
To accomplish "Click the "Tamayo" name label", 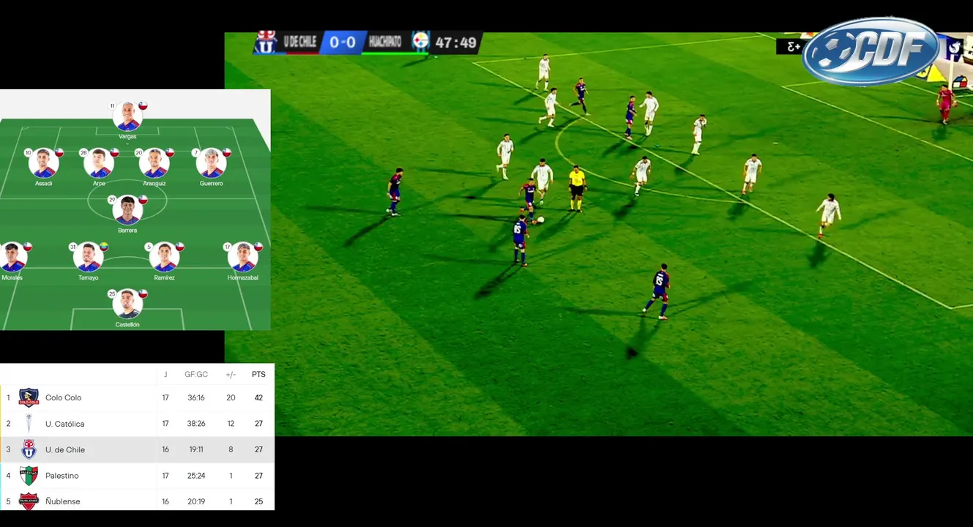I will coord(89,278).
